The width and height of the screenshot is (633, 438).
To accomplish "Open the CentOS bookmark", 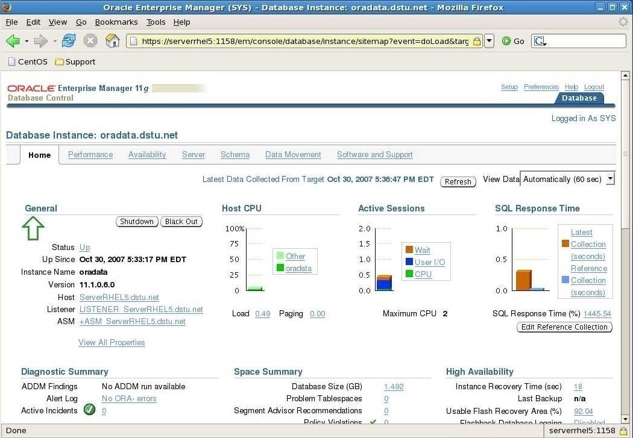I will click(28, 61).
